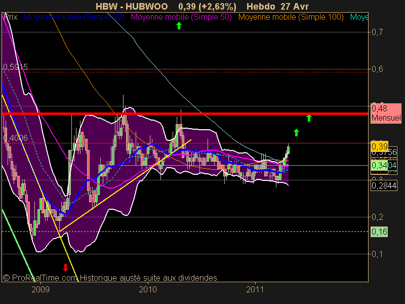Select the thick red horizontal resistance line
The height and width of the screenshot is (304, 405).
(x=185, y=113)
